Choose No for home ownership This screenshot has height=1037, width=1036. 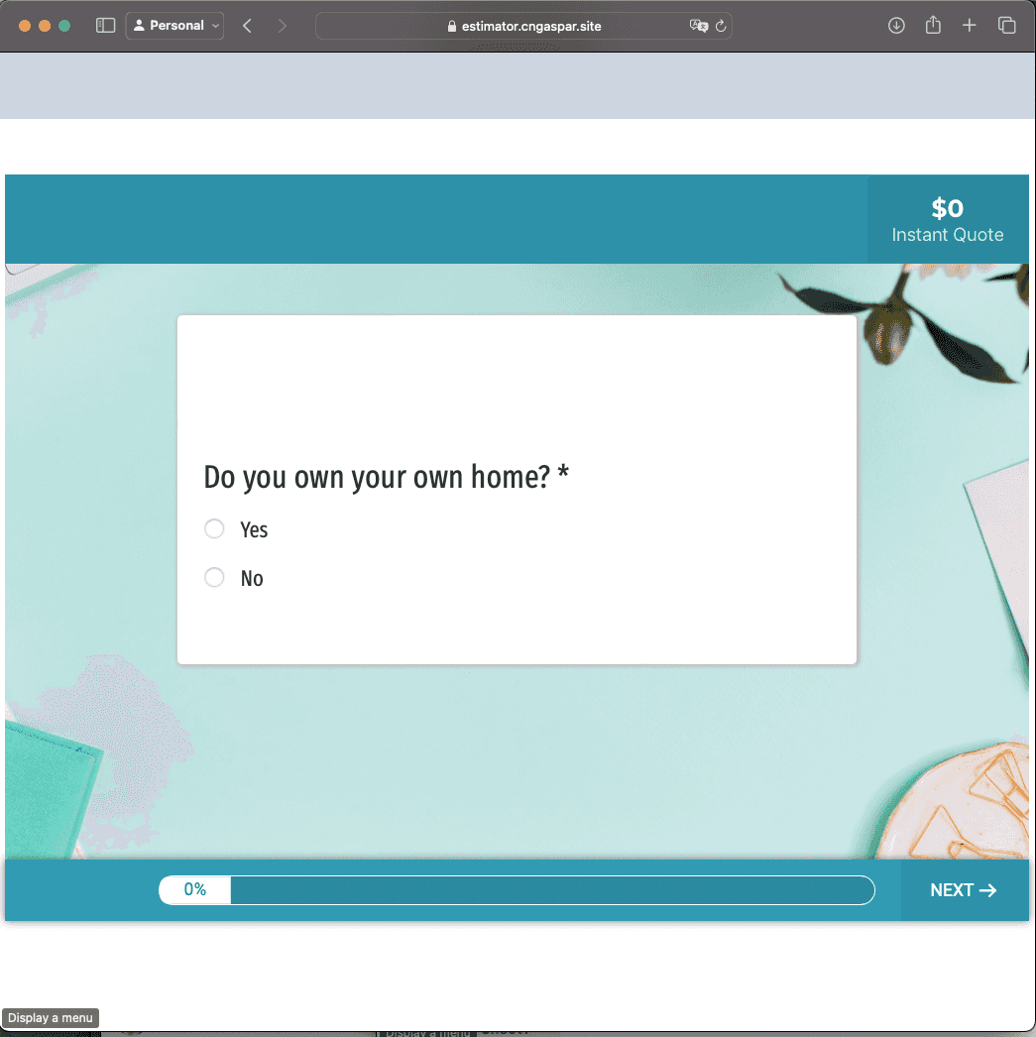point(214,578)
